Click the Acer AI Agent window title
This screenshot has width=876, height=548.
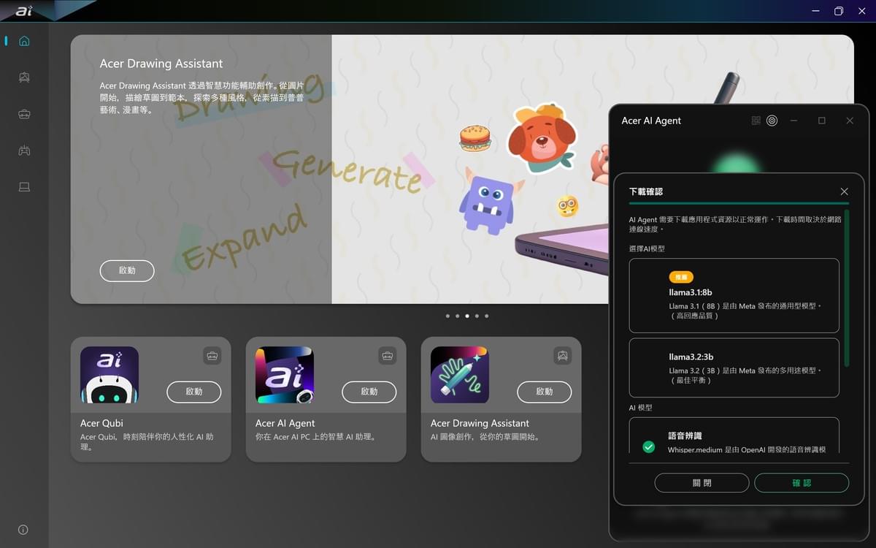(x=651, y=121)
